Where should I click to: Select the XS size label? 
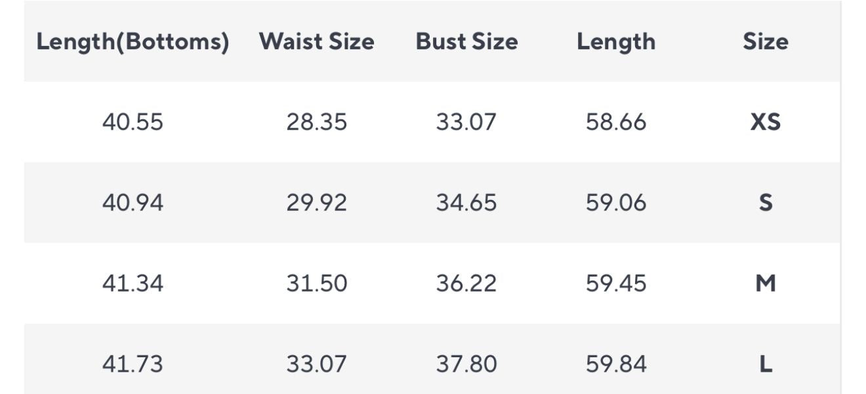(765, 122)
